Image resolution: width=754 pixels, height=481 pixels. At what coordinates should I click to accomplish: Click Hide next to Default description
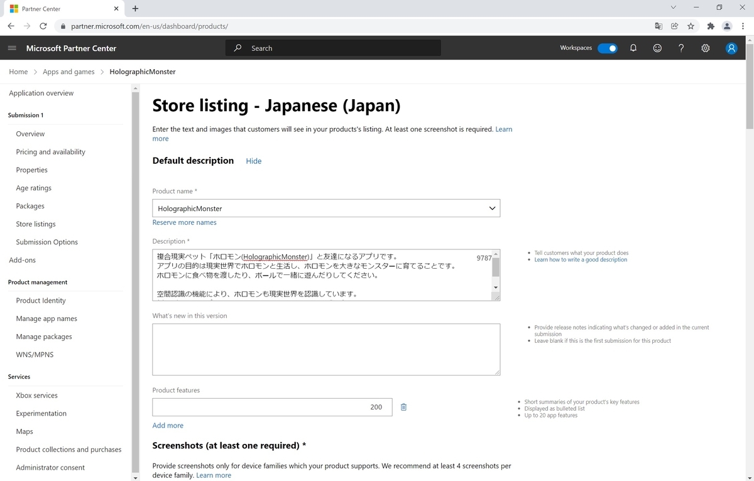(254, 161)
